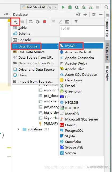The height and width of the screenshot is (172, 112).
Task: Select Vertica data source
Action: coord(81,153)
